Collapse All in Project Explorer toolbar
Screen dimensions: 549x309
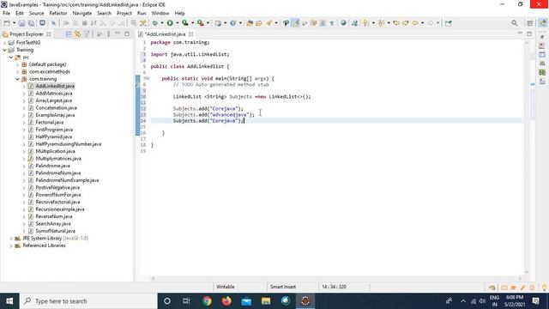69,34
